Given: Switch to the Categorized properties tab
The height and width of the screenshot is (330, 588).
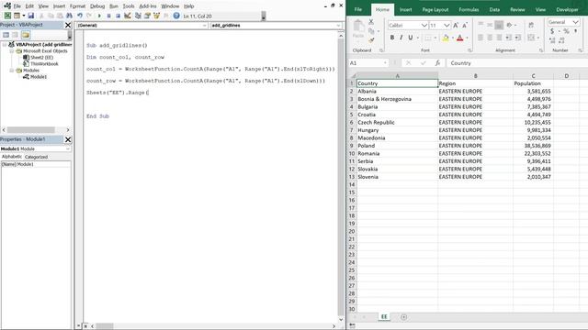Looking at the screenshot, I should pos(37,157).
